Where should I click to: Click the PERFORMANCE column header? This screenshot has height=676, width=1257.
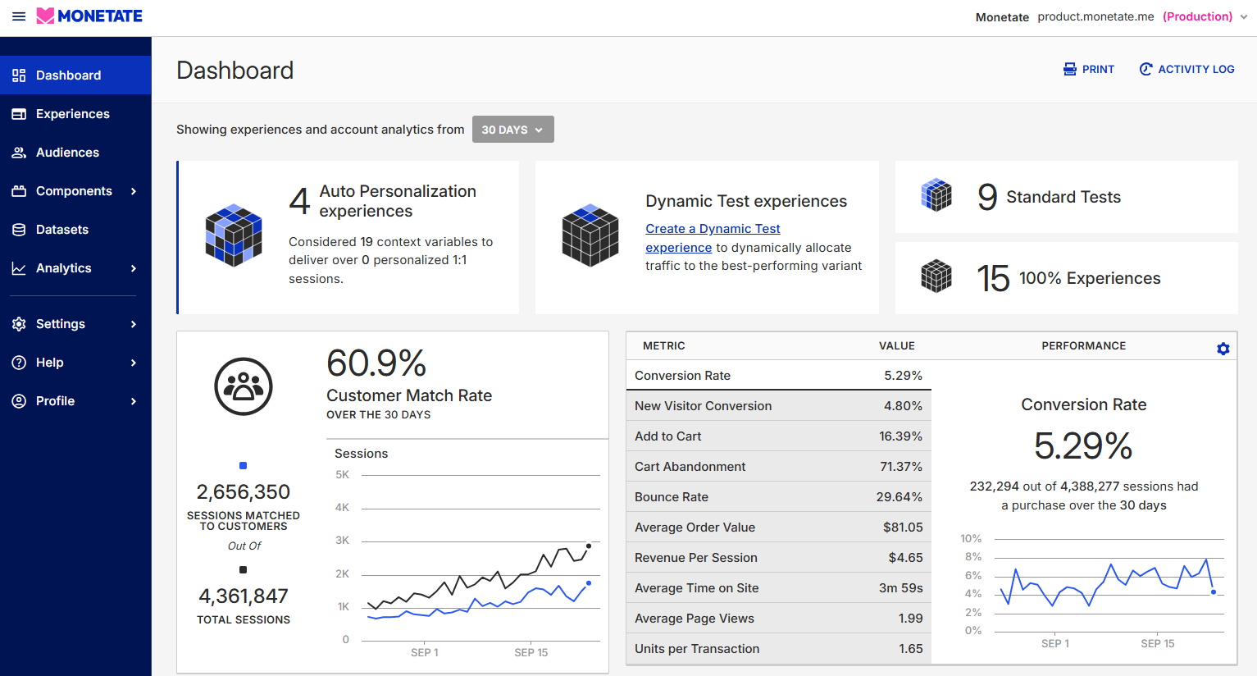[1084, 346]
